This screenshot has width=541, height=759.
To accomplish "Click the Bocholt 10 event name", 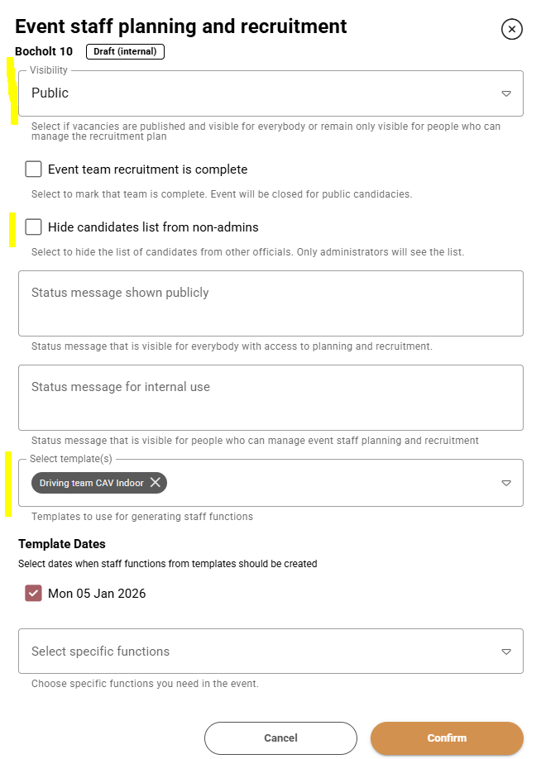I will (44, 51).
